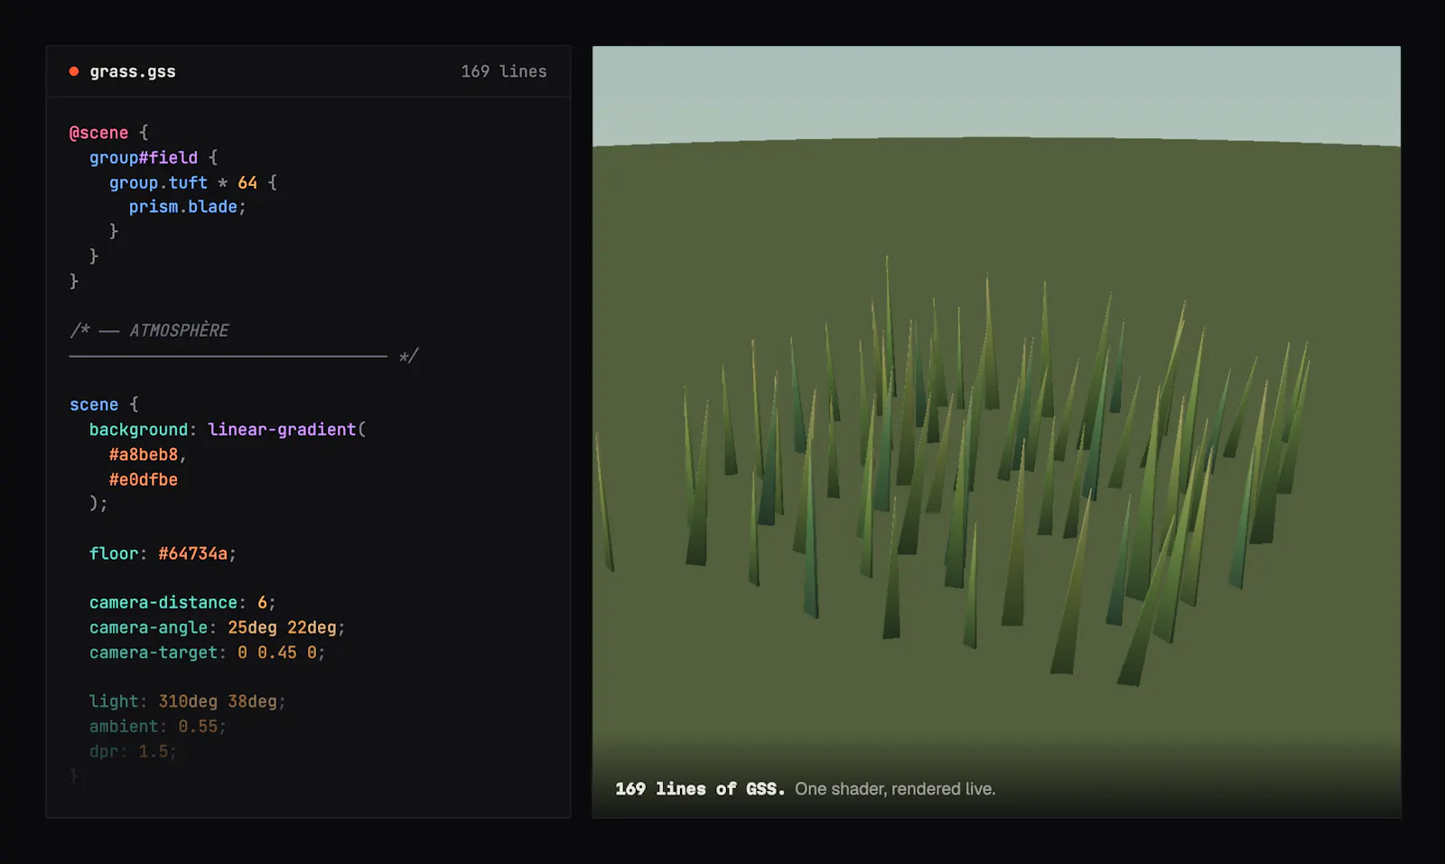Viewport: 1445px width, 864px height.
Task: Click the camera-angle value 25deg 22deg
Action: pyautogui.click(x=282, y=627)
